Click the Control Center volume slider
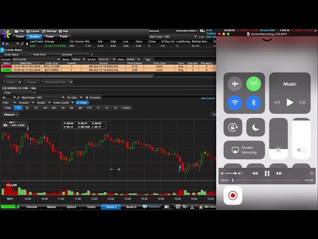The height and width of the screenshot is (239, 318). [x=301, y=138]
